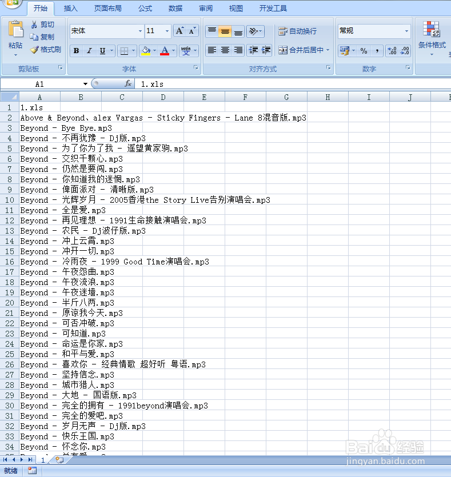451x477 pixels.
Task: Switch to the 审阅 (Review) tab
Action: [206, 8]
